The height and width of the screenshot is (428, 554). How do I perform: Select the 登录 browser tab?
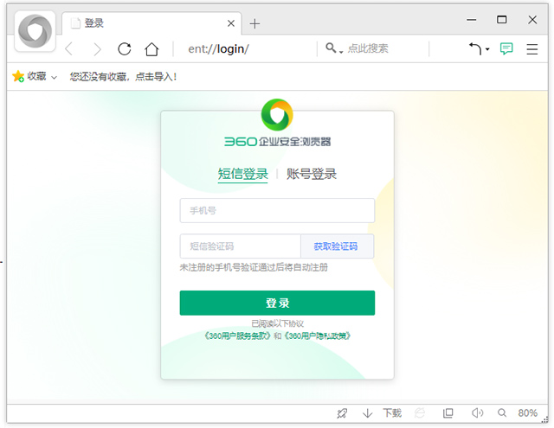pos(152,23)
